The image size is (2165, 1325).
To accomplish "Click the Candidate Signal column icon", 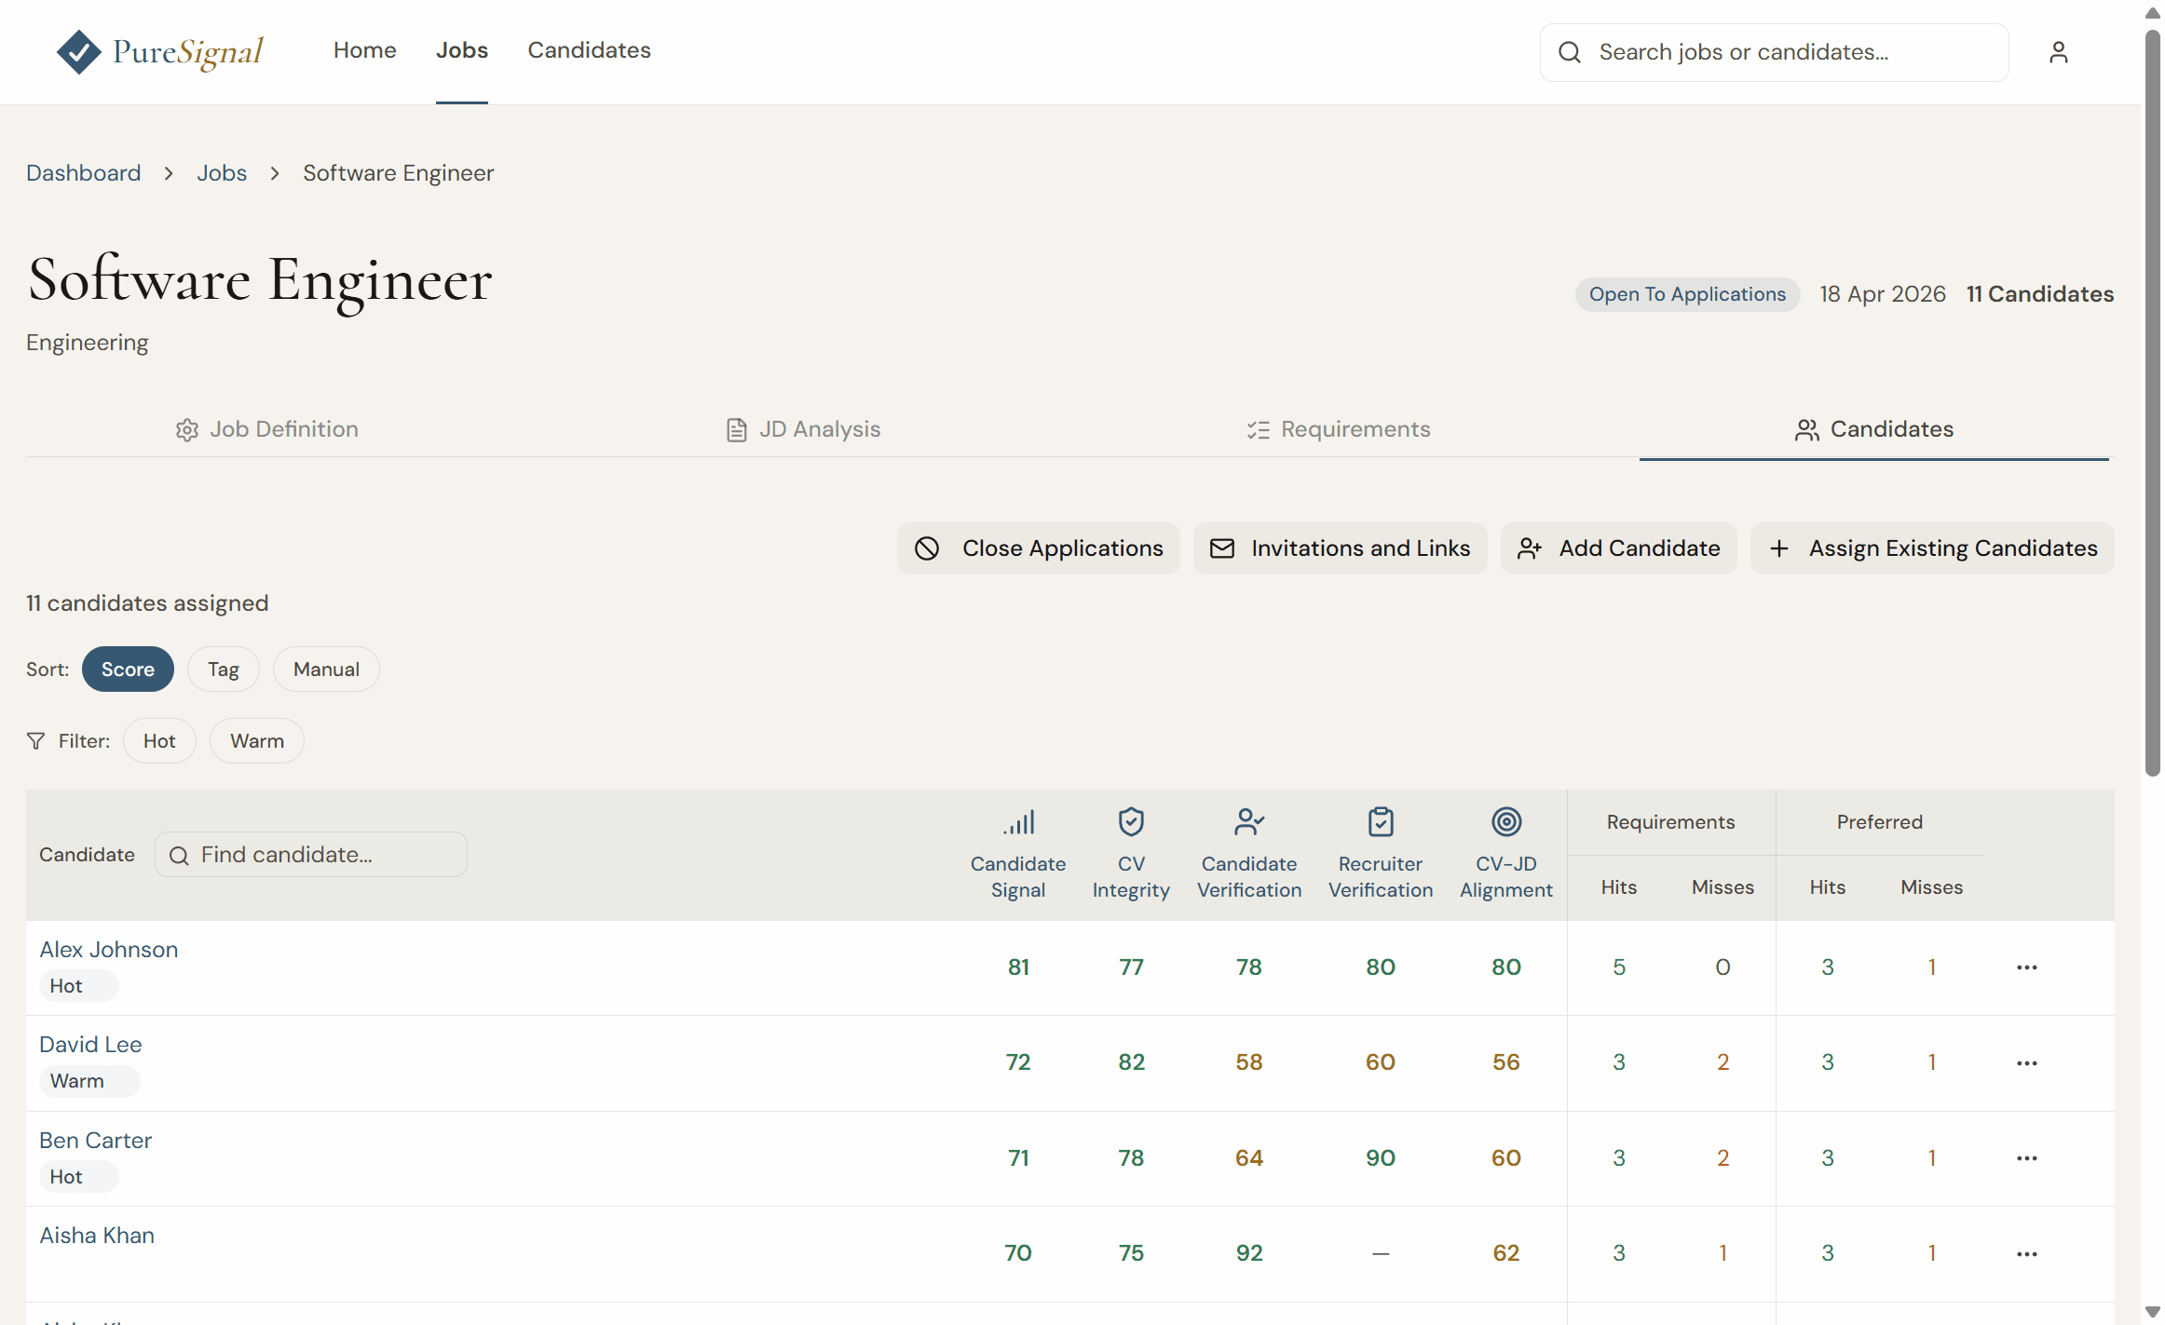I will click(x=1018, y=822).
